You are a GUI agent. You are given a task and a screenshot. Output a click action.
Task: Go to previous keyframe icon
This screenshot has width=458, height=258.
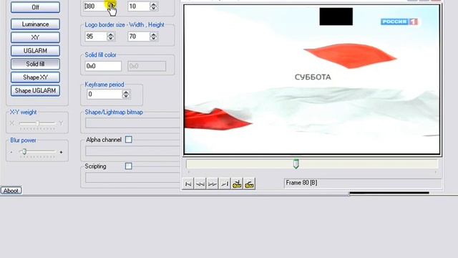237,184
